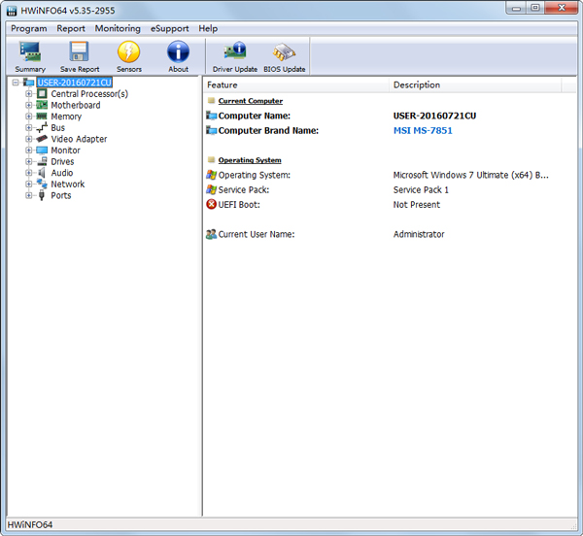Click the Save Report floppy icon
583x536 pixels.
click(x=80, y=51)
